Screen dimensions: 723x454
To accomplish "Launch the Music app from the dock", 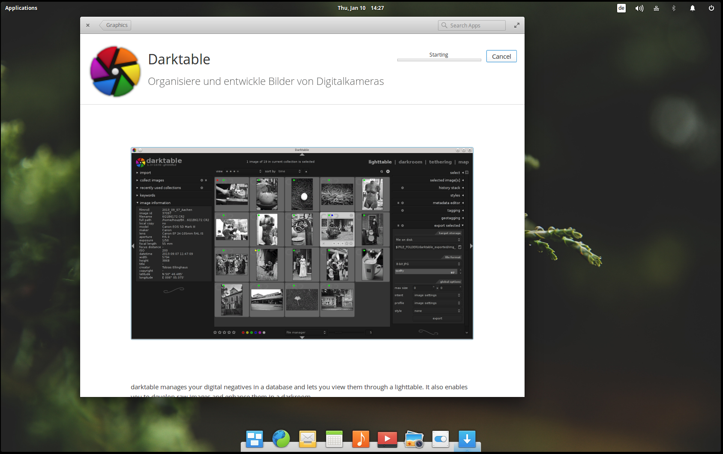I will (361, 439).
